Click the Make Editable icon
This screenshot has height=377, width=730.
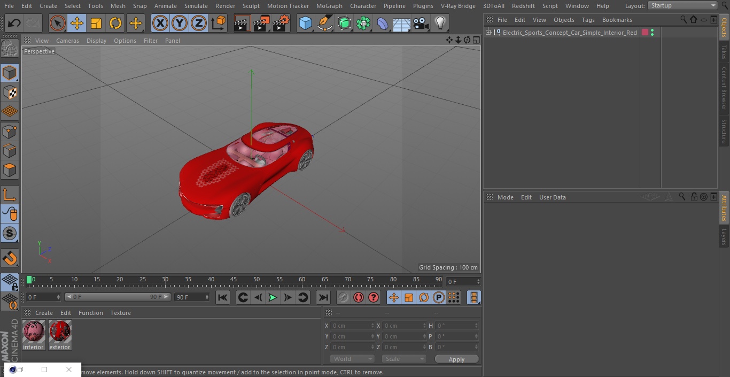tap(10, 49)
